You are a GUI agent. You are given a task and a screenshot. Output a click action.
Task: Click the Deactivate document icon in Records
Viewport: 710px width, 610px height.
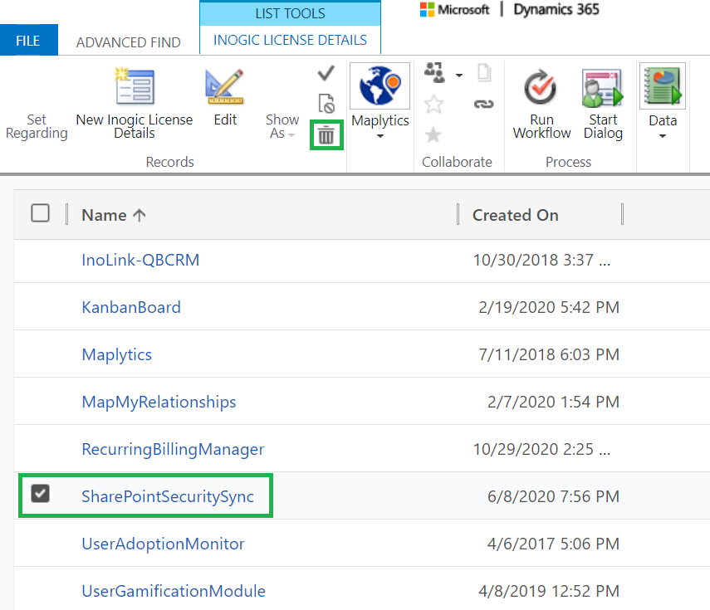pyautogui.click(x=326, y=104)
